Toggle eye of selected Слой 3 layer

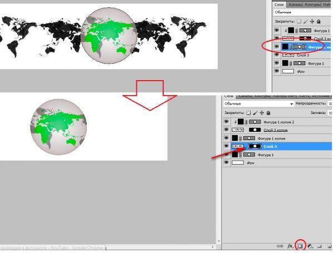(227, 146)
